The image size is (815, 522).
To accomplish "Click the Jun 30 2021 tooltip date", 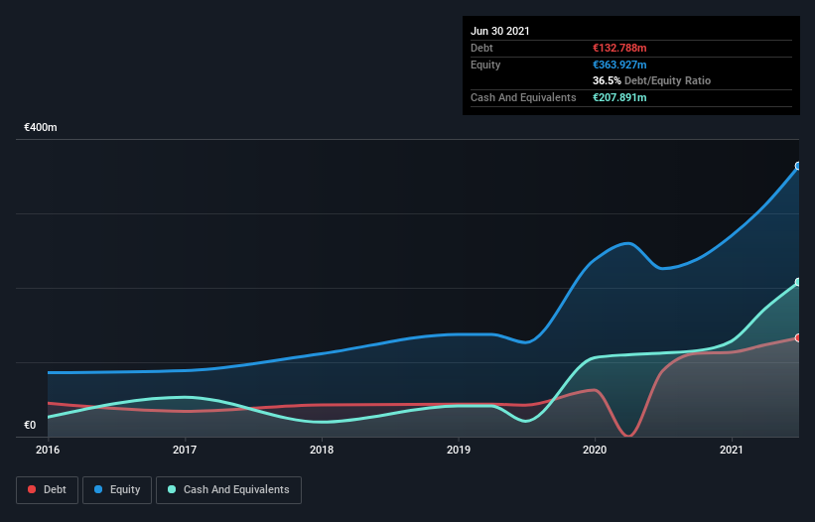I will click(x=500, y=31).
